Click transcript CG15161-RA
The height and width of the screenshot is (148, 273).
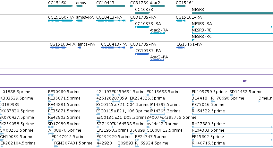click(x=189, y=17)
